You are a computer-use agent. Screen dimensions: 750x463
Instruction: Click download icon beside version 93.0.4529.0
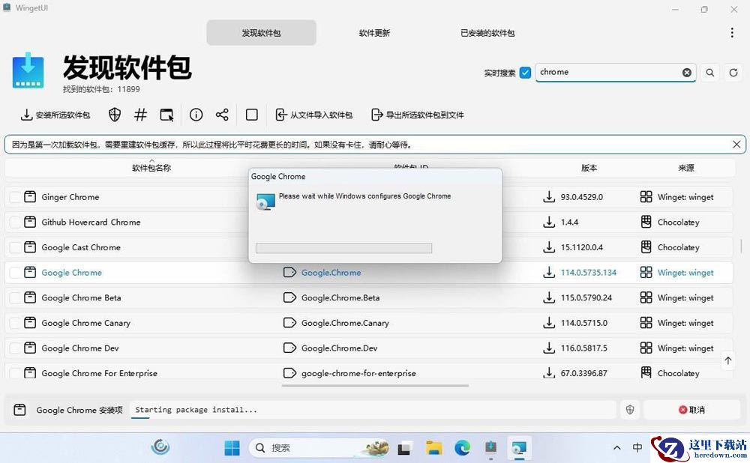[x=549, y=196]
